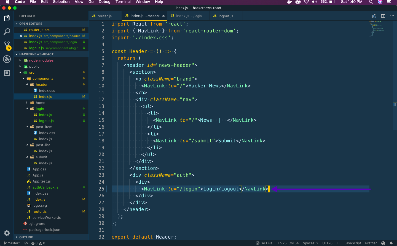Switch to the router.js tab
This screenshot has width=397, height=246.
(105, 16)
